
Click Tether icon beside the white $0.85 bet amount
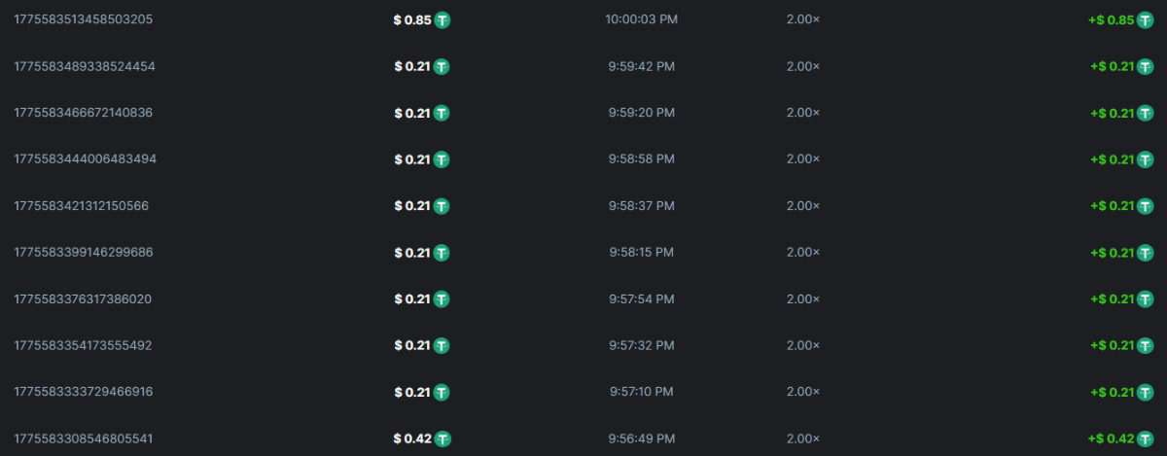[x=442, y=19]
